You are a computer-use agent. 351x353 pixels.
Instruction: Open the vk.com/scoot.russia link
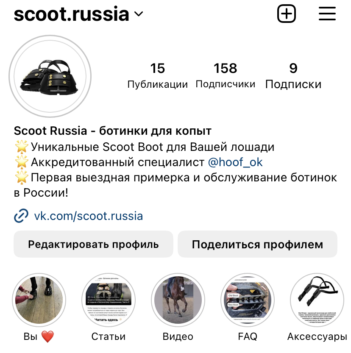point(89,216)
